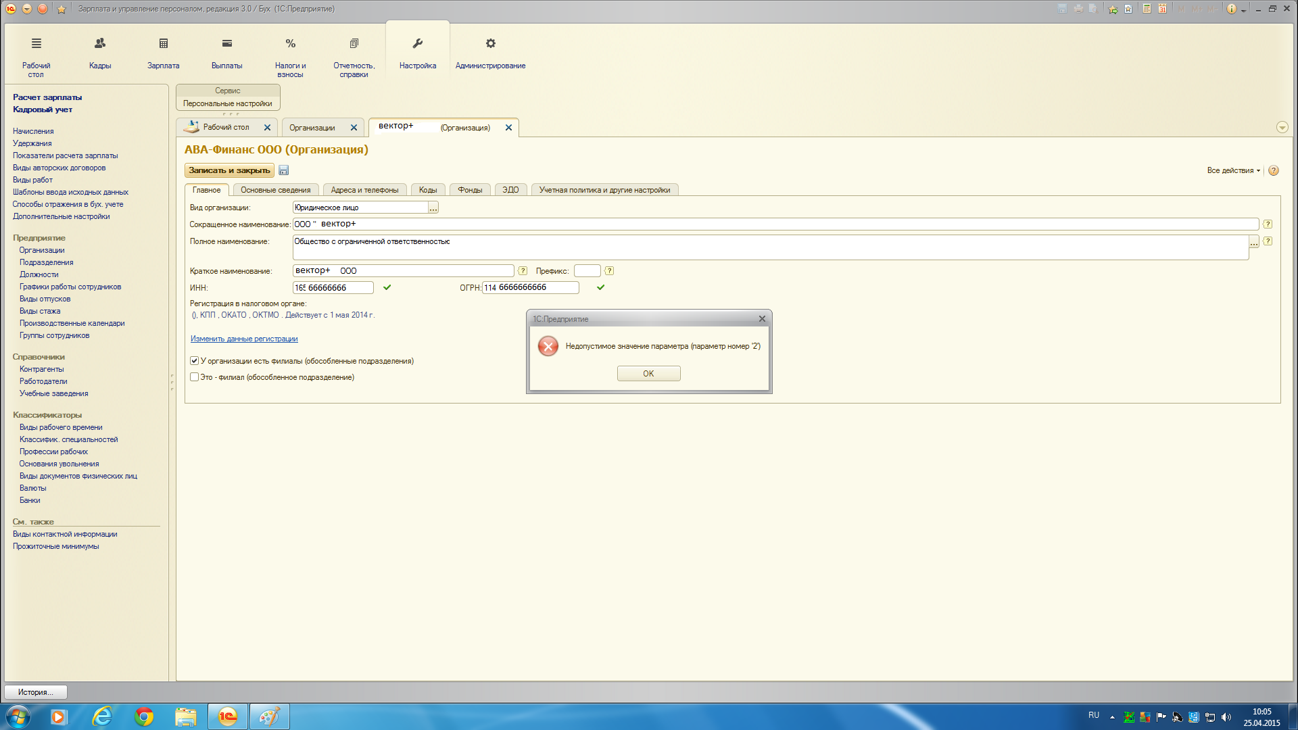Open help hint next to Префикс
1298x730 pixels.
click(609, 270)
